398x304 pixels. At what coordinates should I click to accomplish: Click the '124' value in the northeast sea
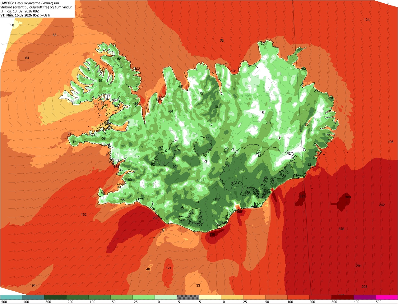[367, 20]
